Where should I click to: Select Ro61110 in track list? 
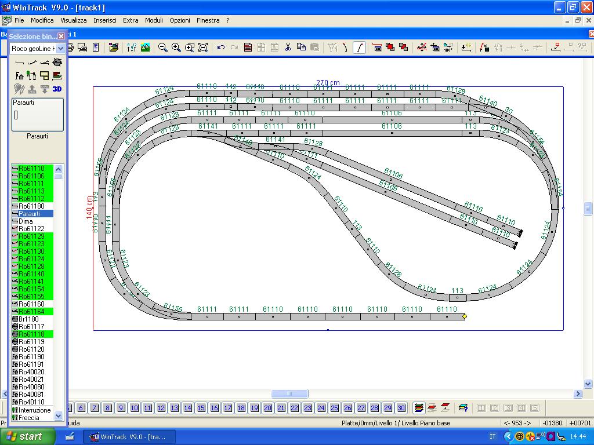[32, 169]
